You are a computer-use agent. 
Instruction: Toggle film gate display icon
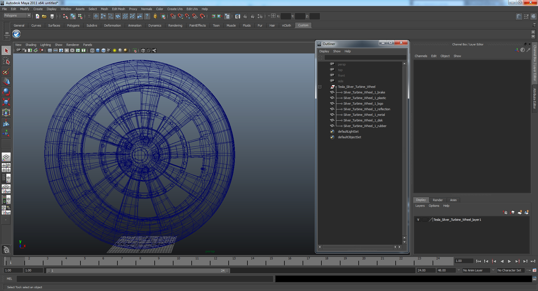coord(55,50)
